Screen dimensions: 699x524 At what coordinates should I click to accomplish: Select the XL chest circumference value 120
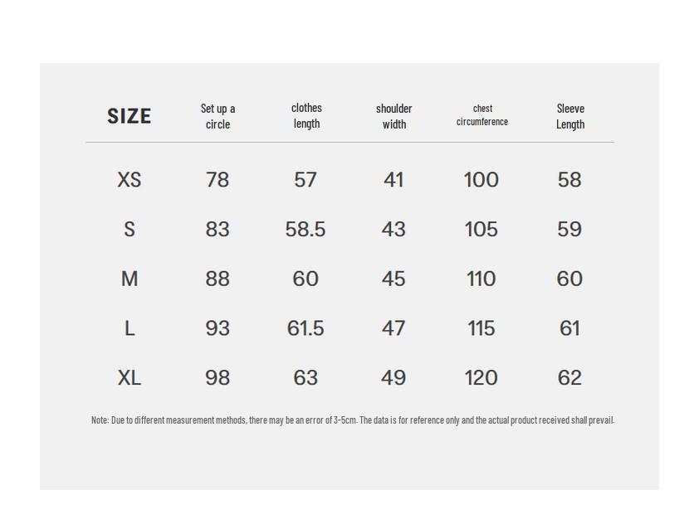[x=481, y=378]
